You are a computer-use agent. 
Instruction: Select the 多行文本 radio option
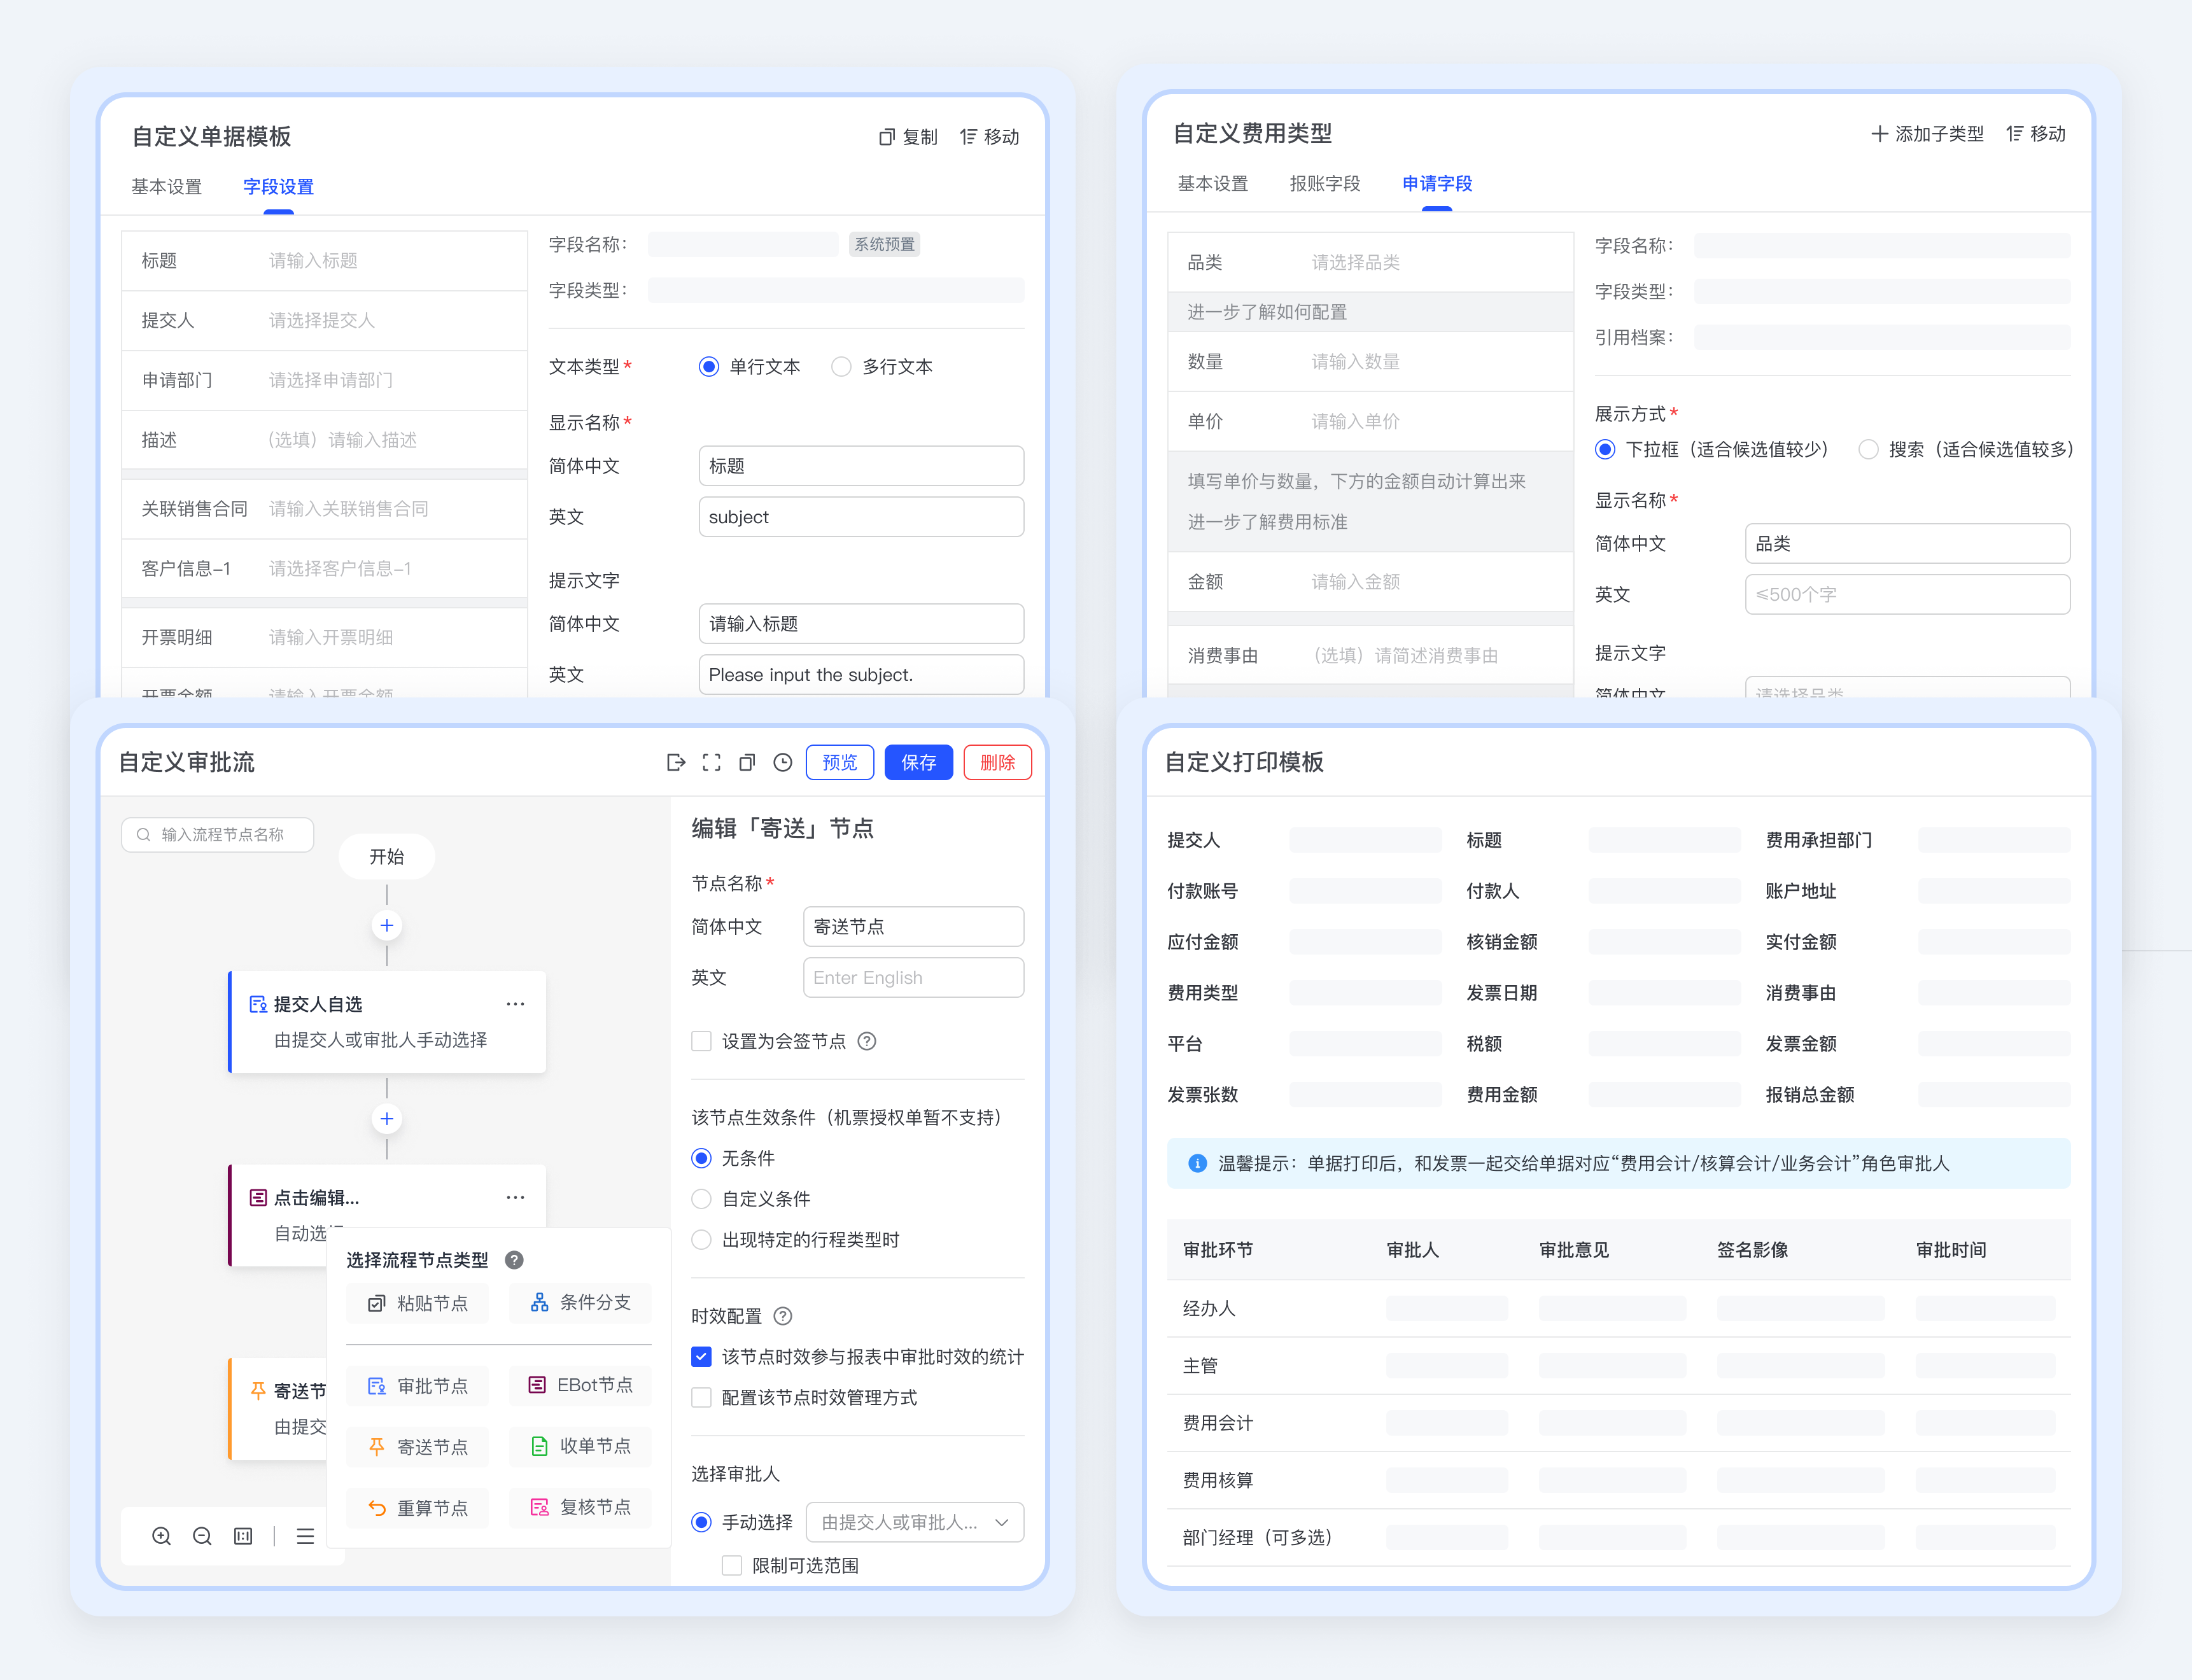coord(842,367)
